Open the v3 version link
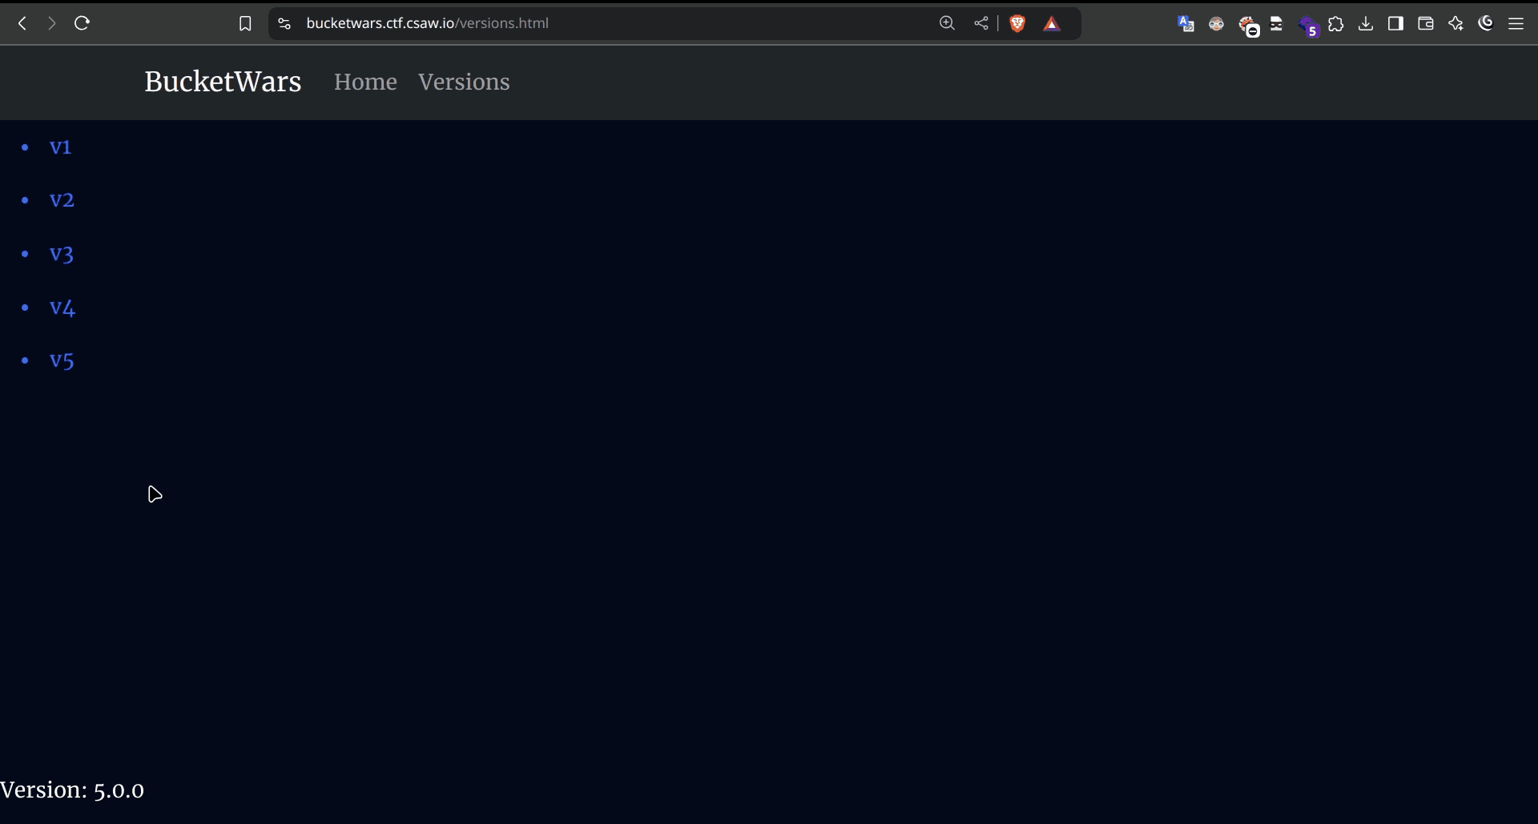This screenshot has height=824, width=1538. (x=61, y=254)
